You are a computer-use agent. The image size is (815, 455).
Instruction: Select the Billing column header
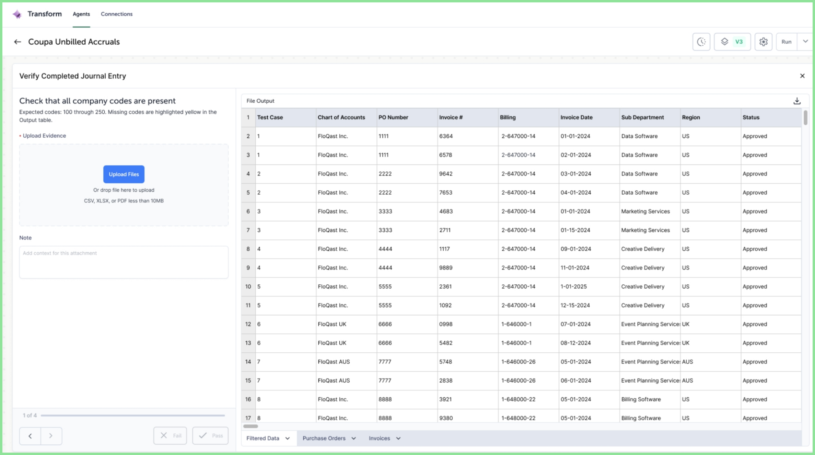(x=528, y=117)
